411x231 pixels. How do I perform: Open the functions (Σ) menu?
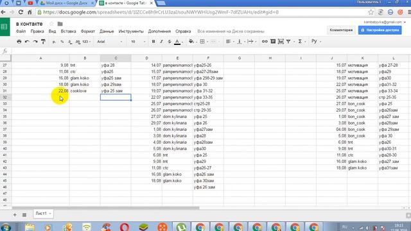tap(301, 41)
